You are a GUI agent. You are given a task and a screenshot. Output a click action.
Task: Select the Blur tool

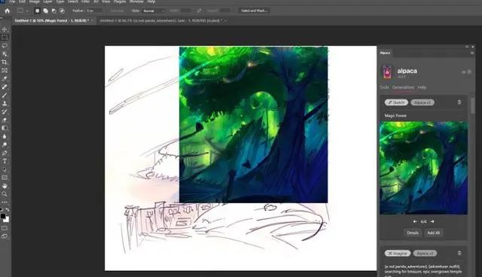(x=5, y=136)
